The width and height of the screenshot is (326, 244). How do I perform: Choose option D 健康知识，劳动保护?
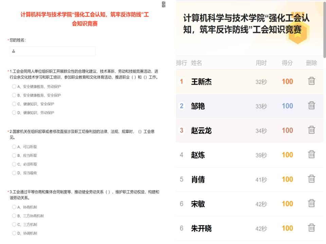14,113
